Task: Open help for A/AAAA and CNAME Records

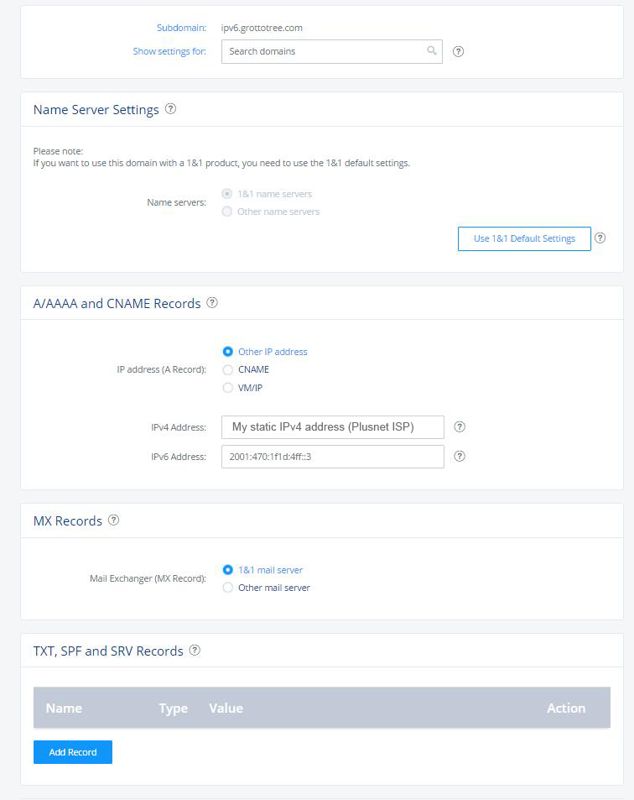Action: (212, 302)
